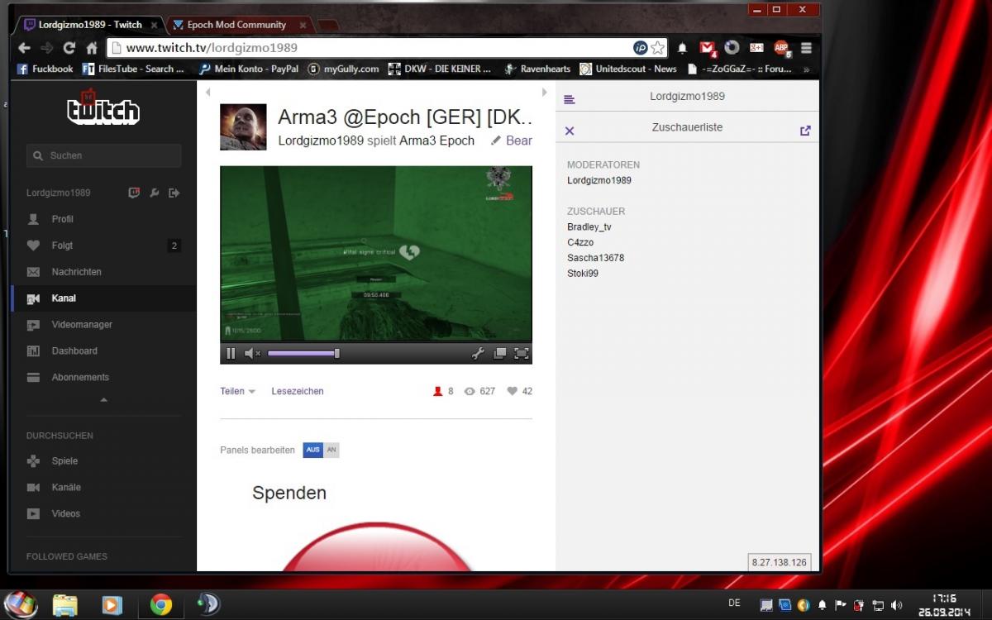Reload the page in Chrome
Viewport: 992px width, 620px height.
69,48
